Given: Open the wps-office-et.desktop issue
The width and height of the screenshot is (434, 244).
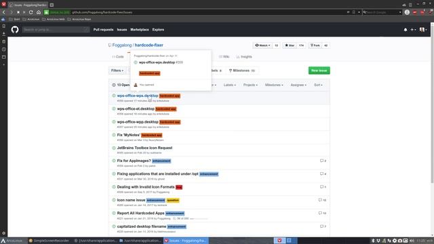Looking at the screenshot, I should coord(136,108).
